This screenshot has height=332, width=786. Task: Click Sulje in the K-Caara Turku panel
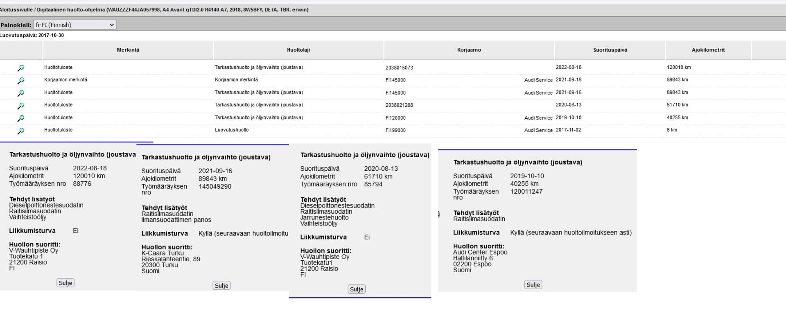tap(221, 286)
